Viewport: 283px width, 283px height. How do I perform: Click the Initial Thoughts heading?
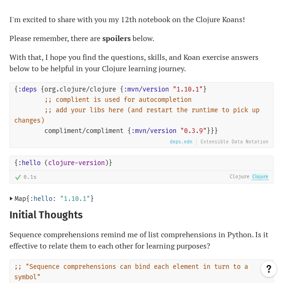click(x=46, y=215)
